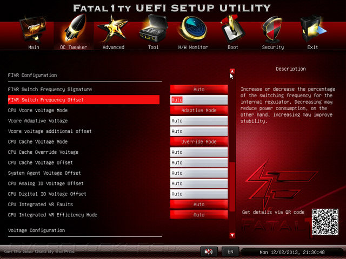Click the Description panel heading
The height and width of the screenshot is (259, 346).
[291, 69]
